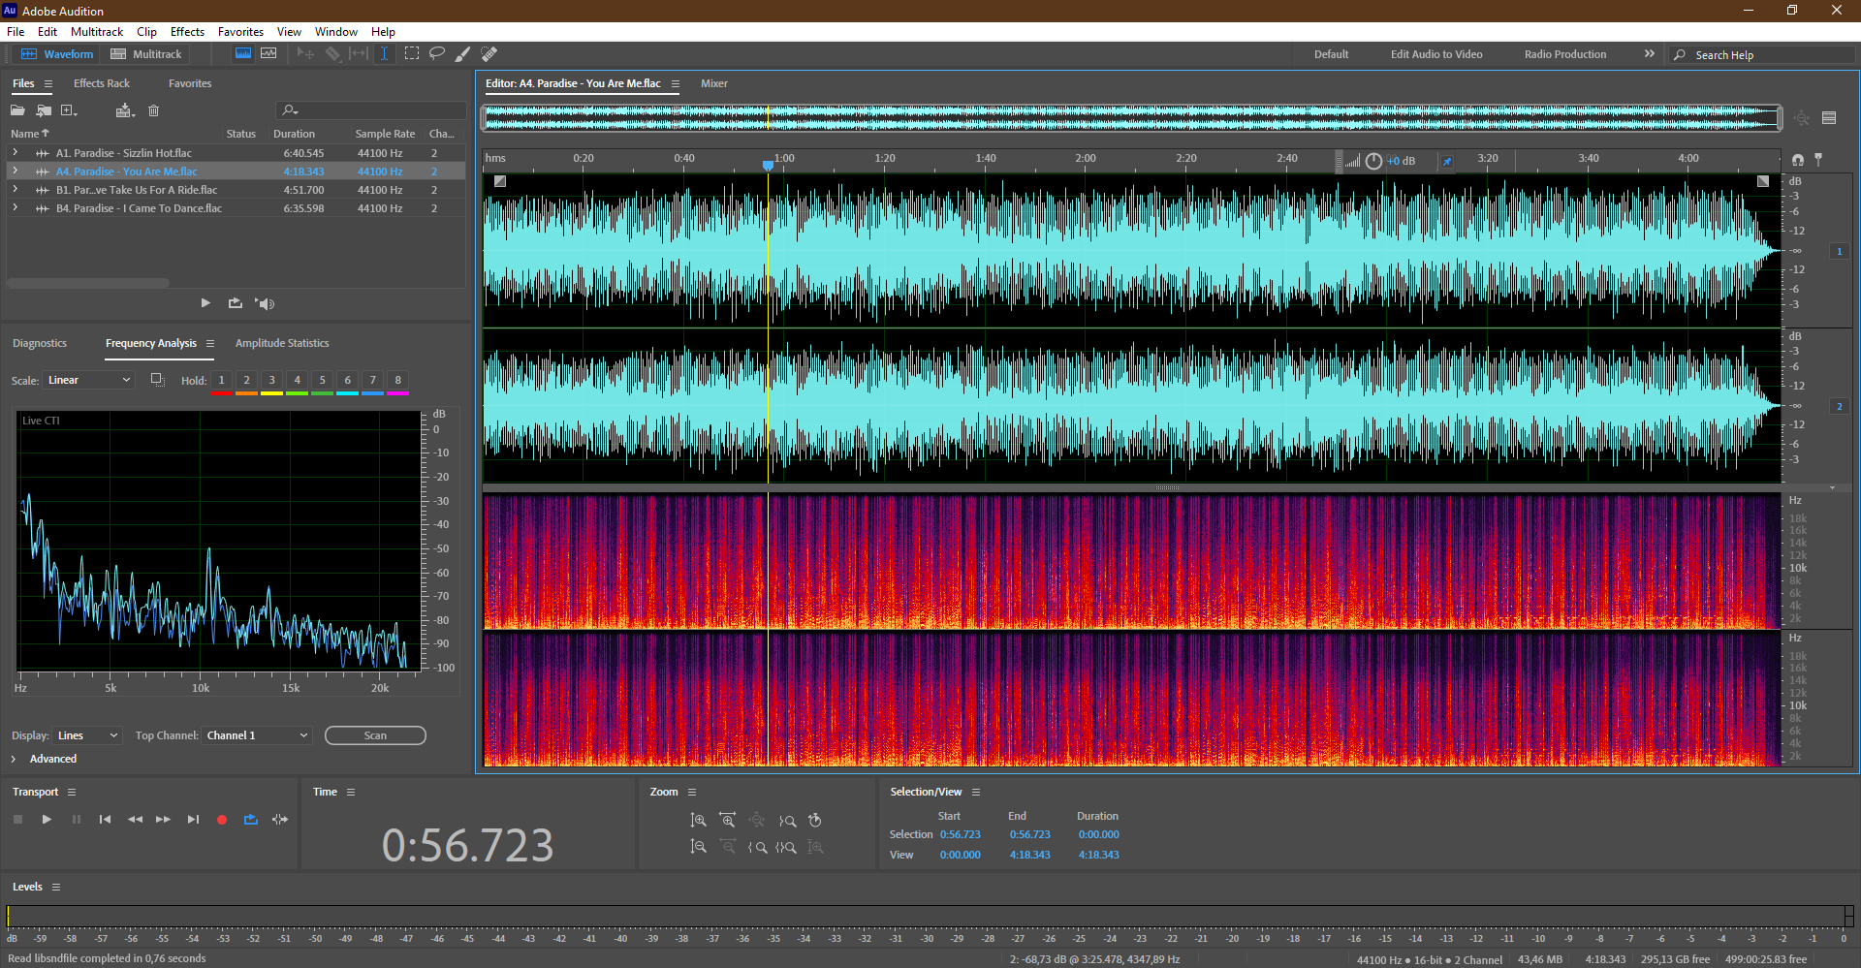
Task: Select the Time Selection tool
Action: click(384, 54)
